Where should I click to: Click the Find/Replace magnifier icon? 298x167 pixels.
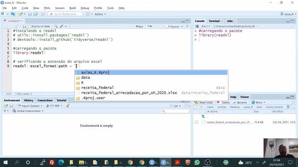56,26
